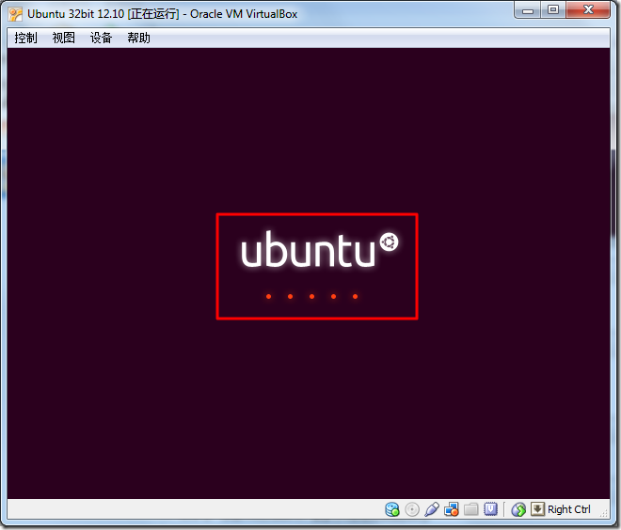
Task: Minimize the VirtualBox window
Action: tap(528, 10)
